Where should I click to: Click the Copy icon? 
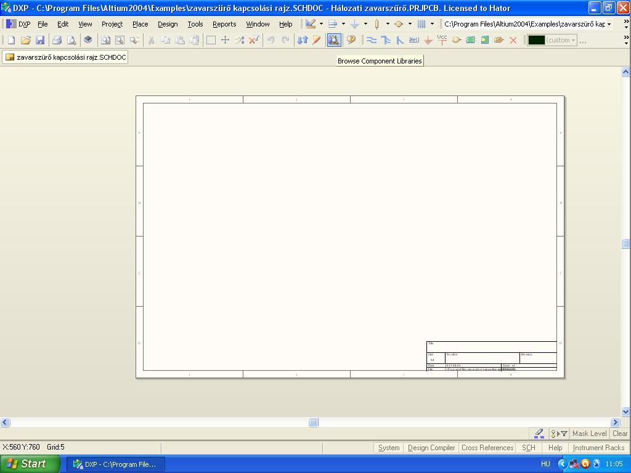[165, 40]
